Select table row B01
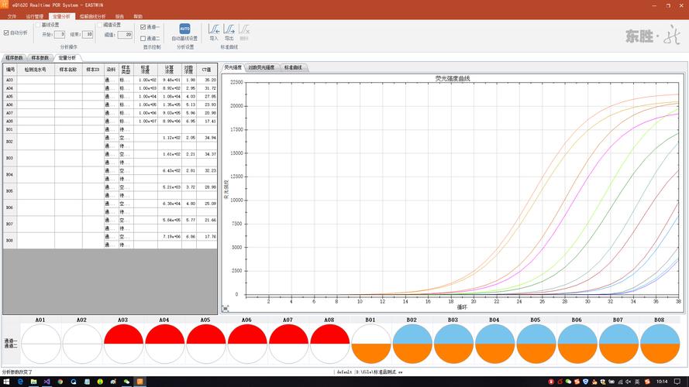 [x=110, y=129]
